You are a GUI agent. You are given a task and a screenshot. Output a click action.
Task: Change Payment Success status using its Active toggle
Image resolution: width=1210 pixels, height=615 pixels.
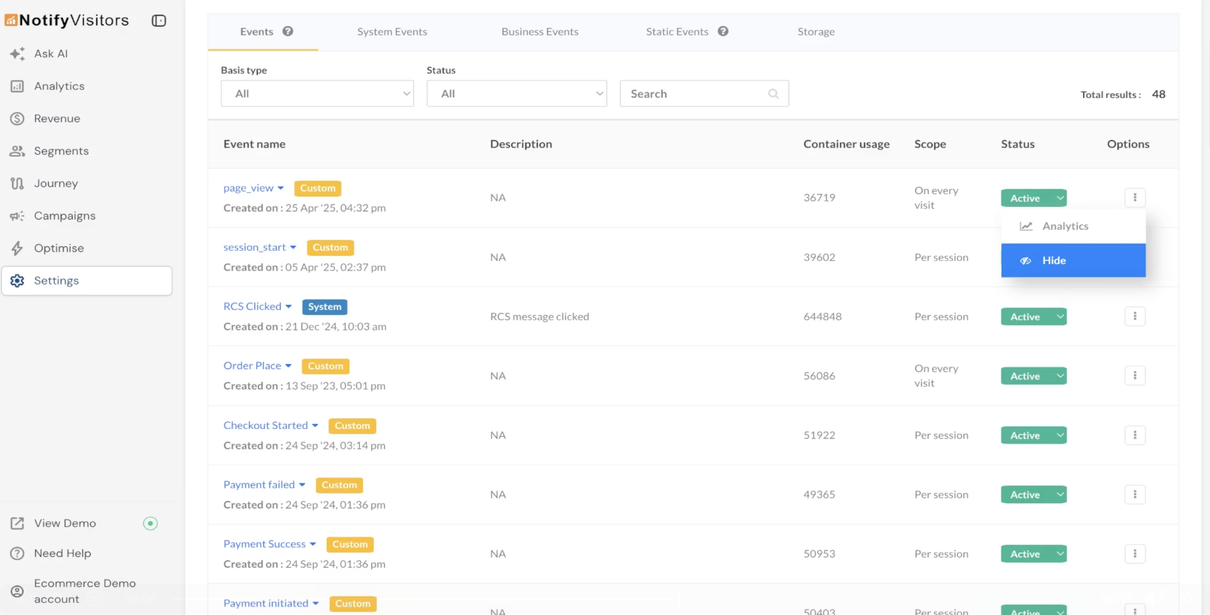(1033, 553)
